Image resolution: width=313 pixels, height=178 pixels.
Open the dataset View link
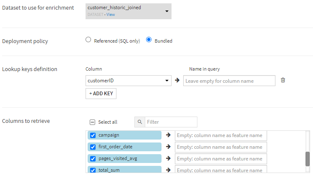coord(111,15)
